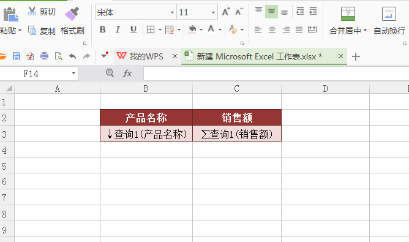Open the Paste (粘贴) dropdown arrow
The image size is (409, 242).
pos(20,31)
